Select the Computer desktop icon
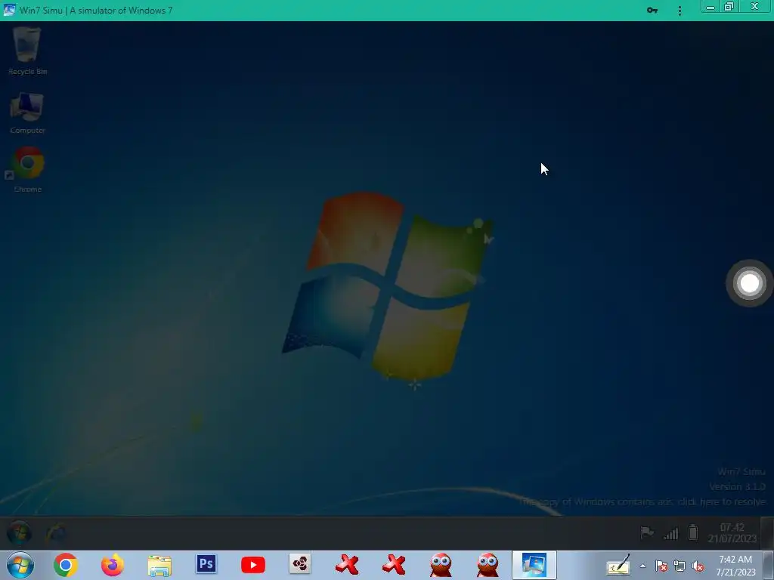The width and height of the screenshot is (774, 580). tap(28, 113)
